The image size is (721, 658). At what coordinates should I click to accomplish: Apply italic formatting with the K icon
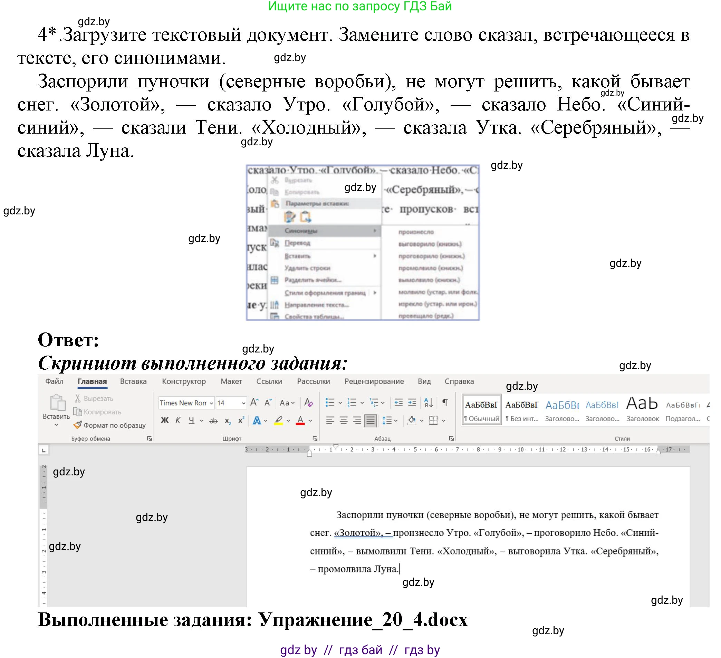click(x=178, y=420)
